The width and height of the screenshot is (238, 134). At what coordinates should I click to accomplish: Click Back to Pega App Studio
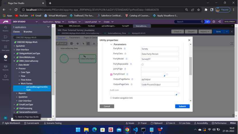pyautogui.click(x=27, y=117)
